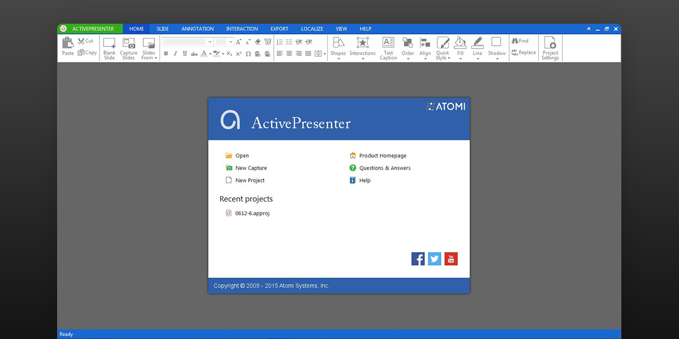Viewport: 679px width, 339px height.
Task: Insert a Blank Slide
Action: [x=109, y=49]
